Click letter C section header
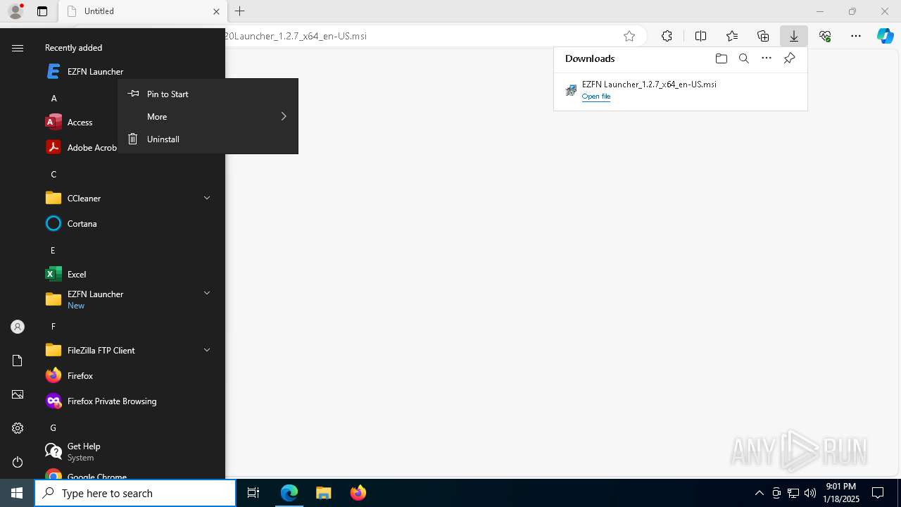The width and height of the screenshot is (901, 507). pyautogui.click(x=53, y=174)
